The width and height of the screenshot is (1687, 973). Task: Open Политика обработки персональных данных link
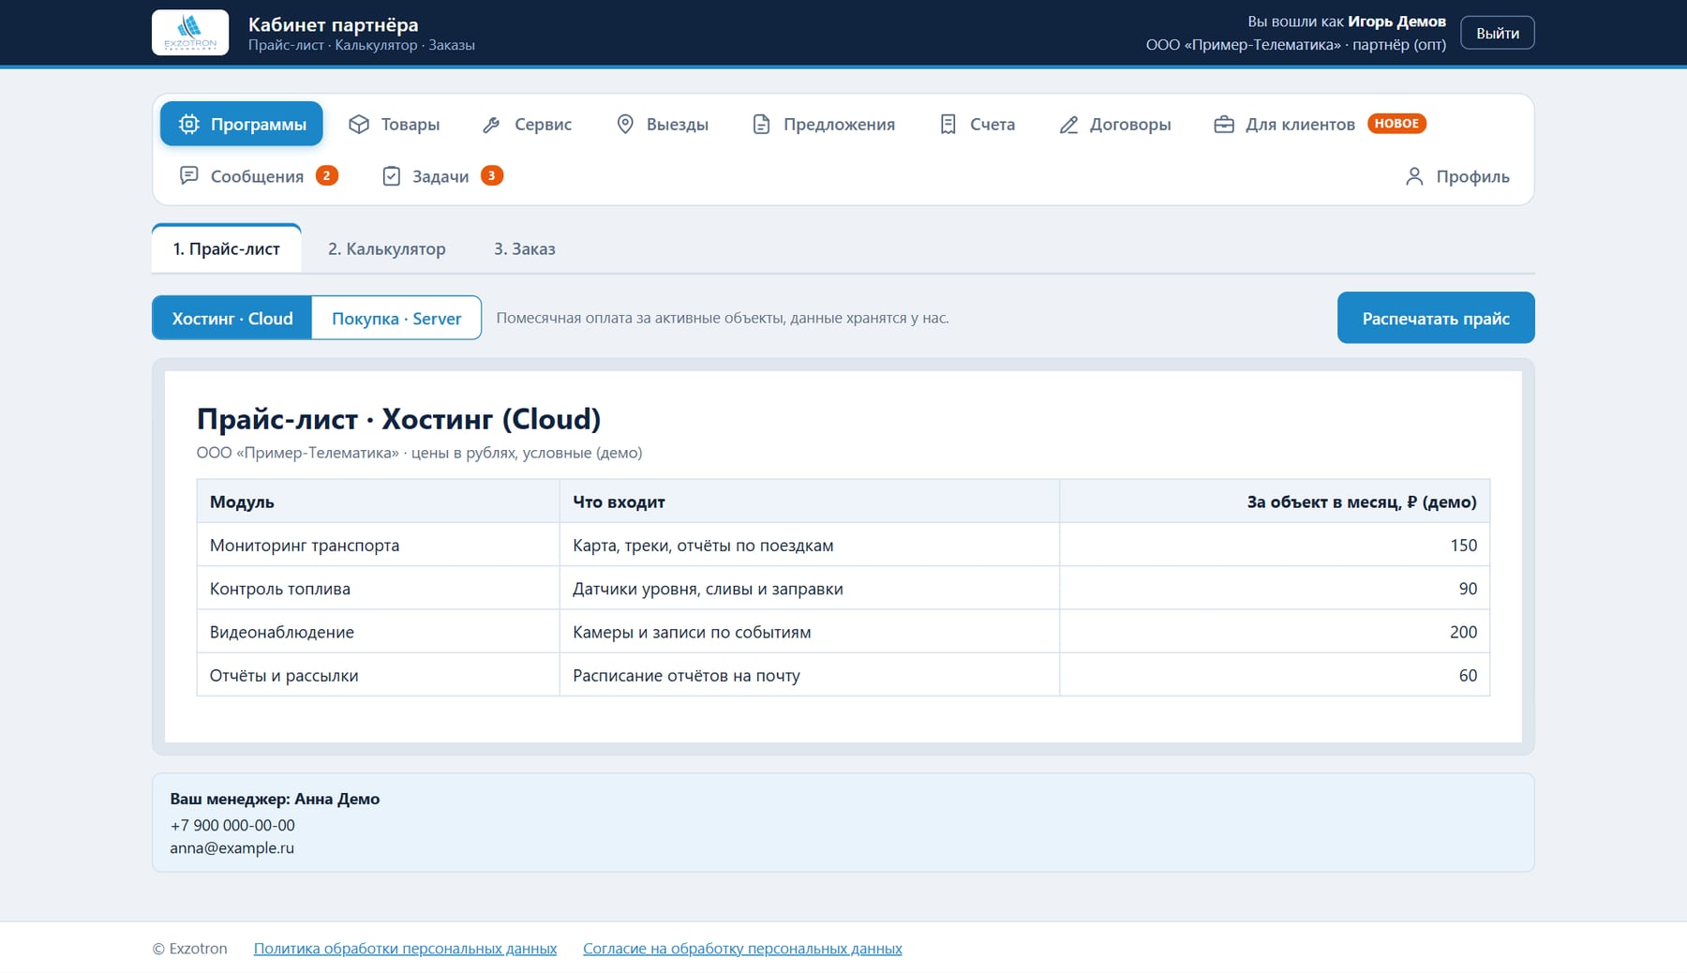point(405,948)
